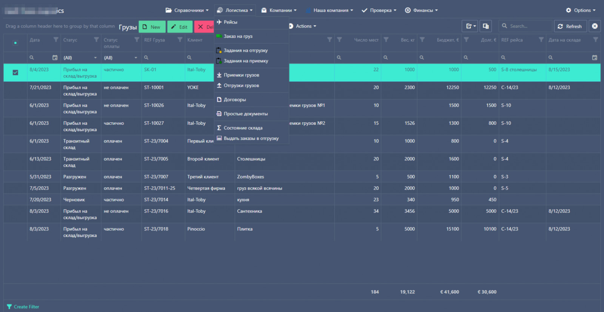Open the Actions dropdown
This screenshot has height=312, width=604.
coord(302,26)
